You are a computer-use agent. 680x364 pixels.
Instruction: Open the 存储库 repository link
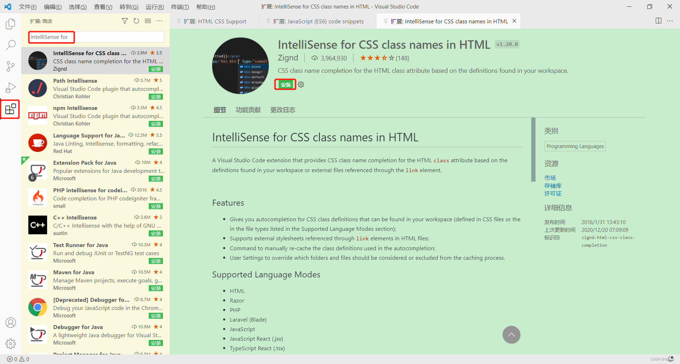[x=553, y=186]
